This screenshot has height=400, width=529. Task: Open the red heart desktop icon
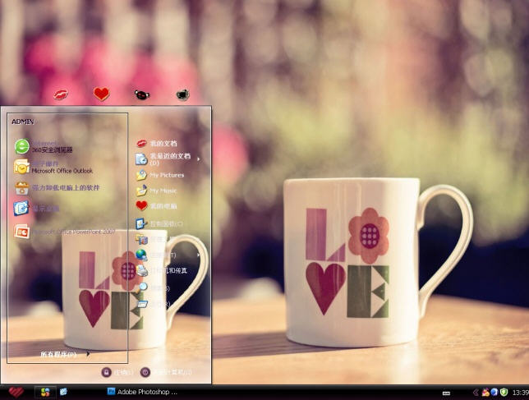[x=101, y=94]
